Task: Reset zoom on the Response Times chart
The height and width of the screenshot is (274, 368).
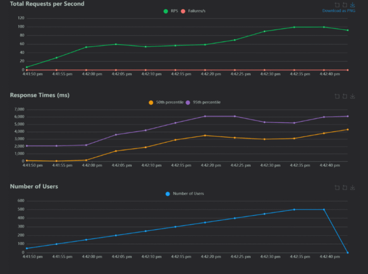Action: tap(345, 97)
